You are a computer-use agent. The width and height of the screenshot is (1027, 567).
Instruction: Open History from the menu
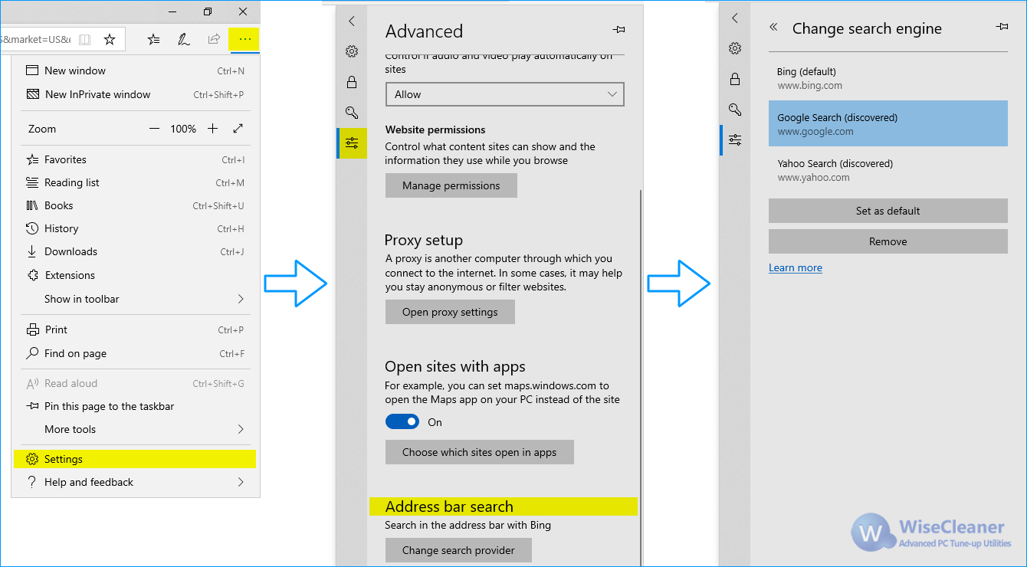[134, 228]
